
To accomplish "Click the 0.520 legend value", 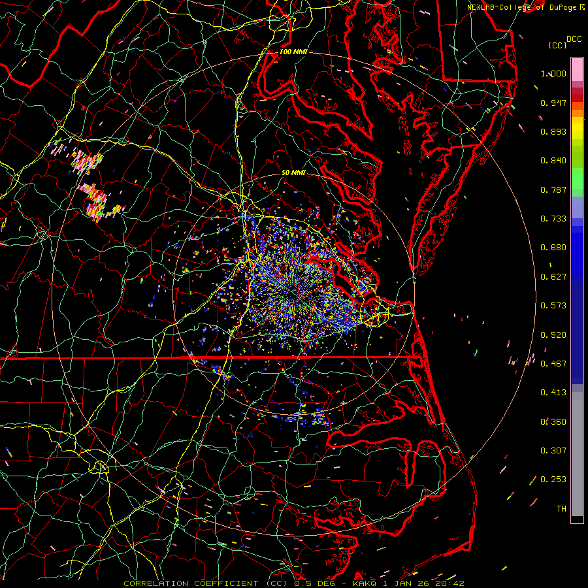I will (553, 335).
